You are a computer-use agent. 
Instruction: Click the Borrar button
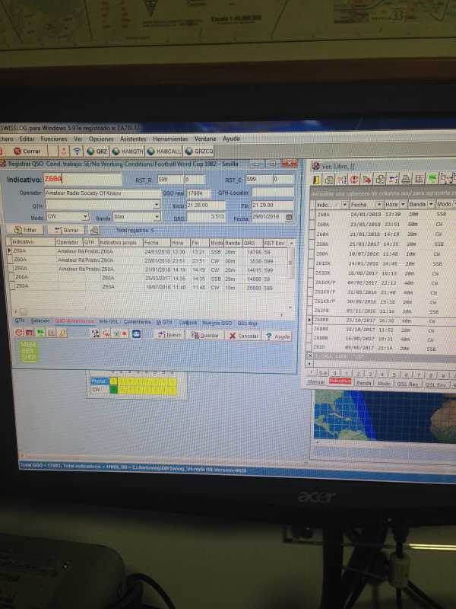click(x=66, y=230)
